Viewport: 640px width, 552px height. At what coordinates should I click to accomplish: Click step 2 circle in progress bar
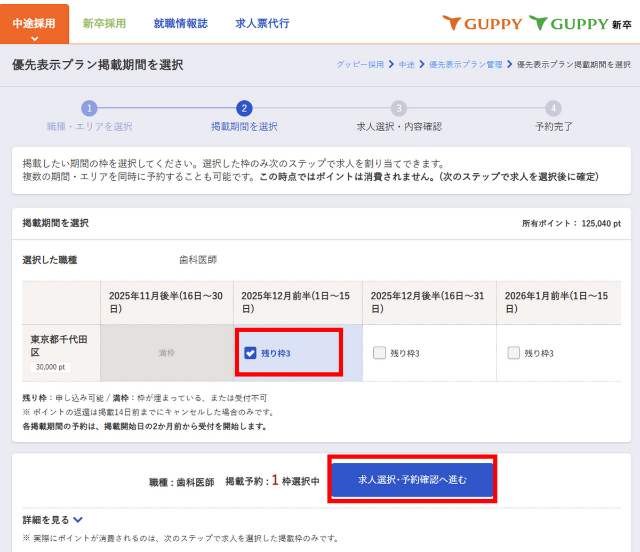(244, 108)
